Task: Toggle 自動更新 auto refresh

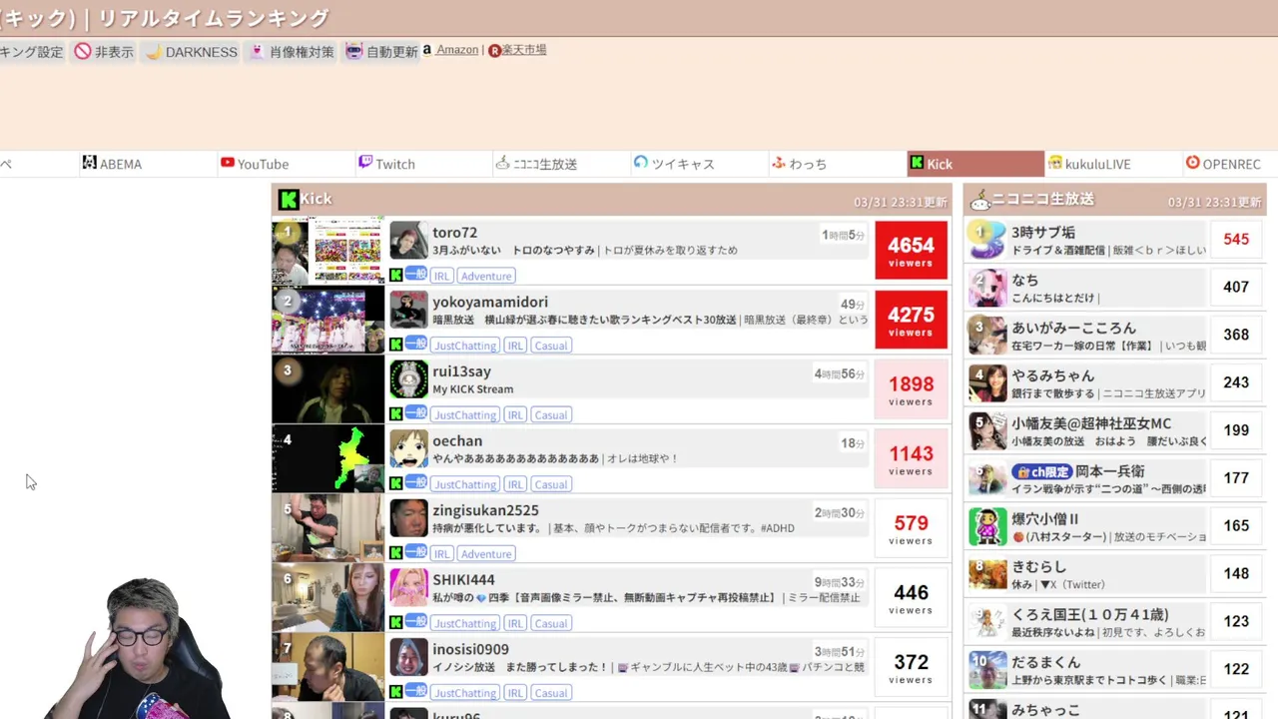Action: click(x=381, y=51)
